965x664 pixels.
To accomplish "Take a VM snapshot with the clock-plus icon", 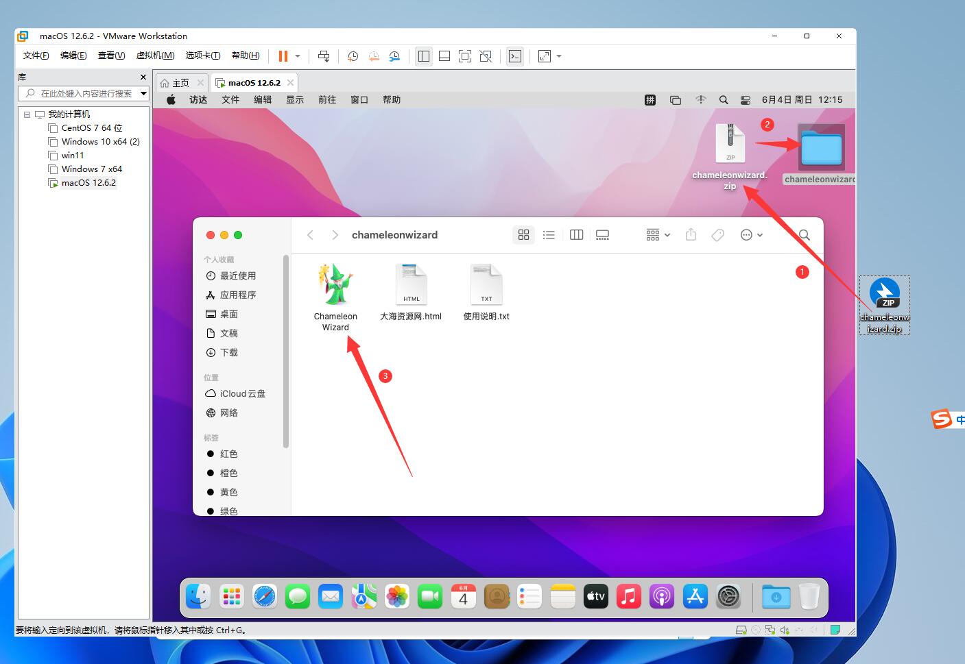I will coord(353,56).
